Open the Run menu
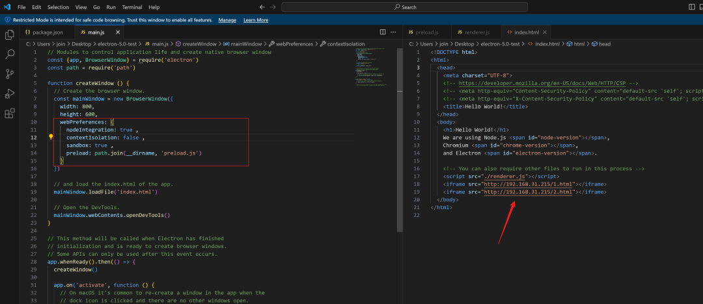This screenshot has height=304, width=703. [111, 7]
